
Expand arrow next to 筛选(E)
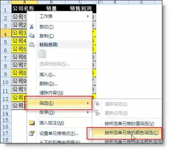coord(88,103)
